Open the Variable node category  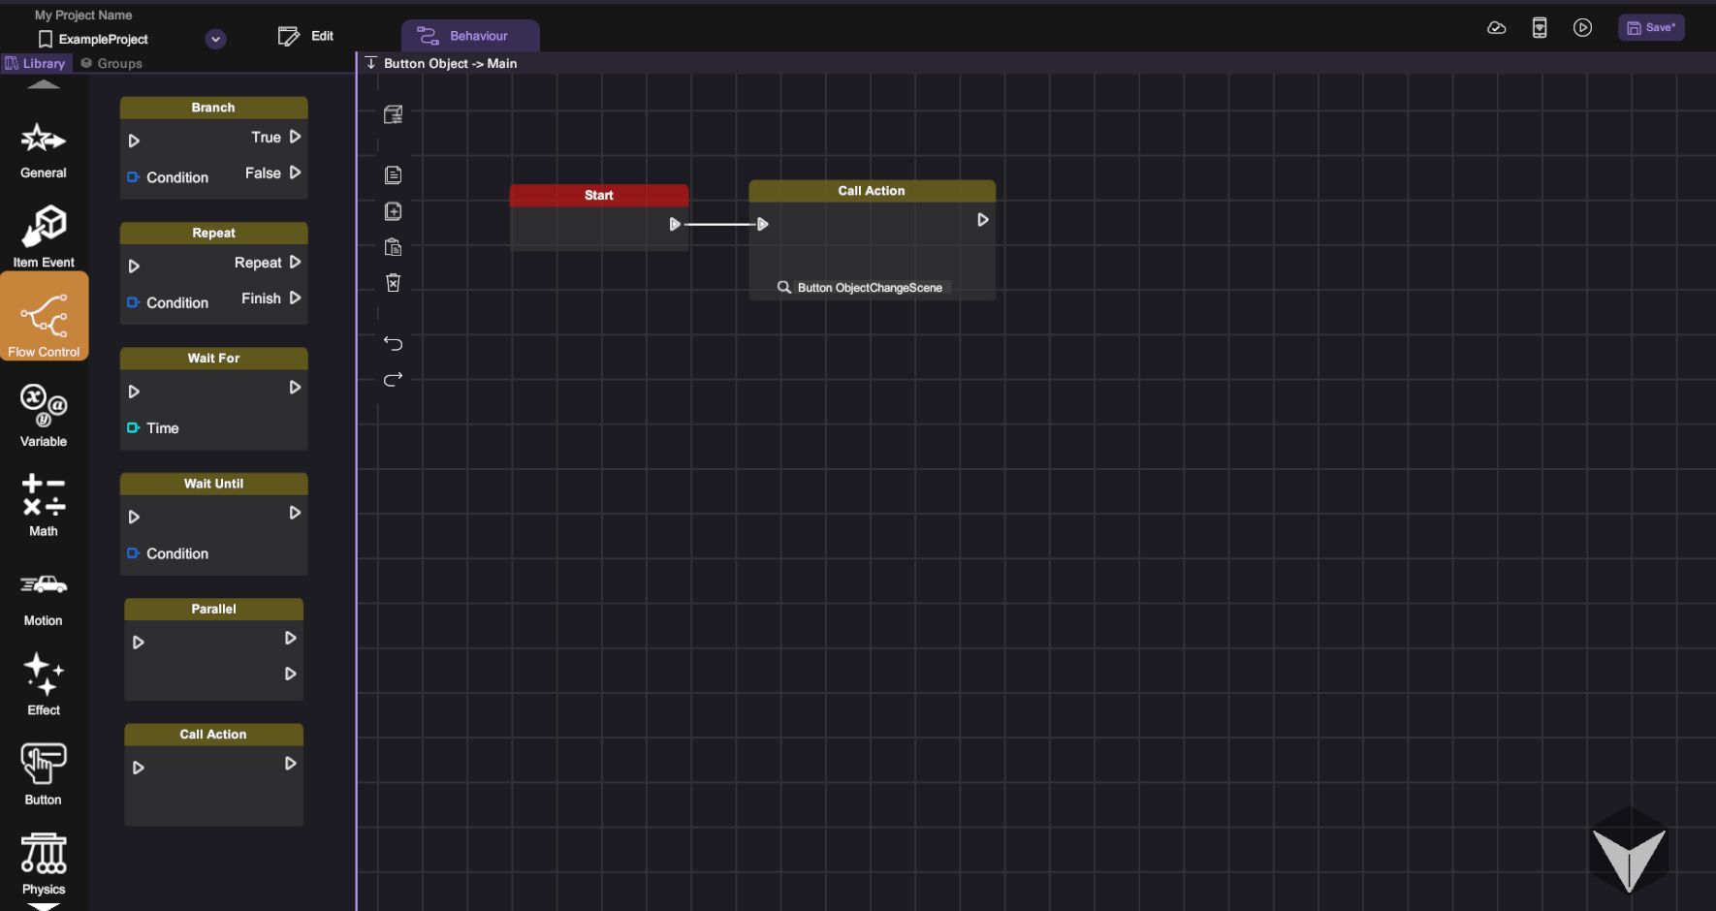click(x=44, y=415)
